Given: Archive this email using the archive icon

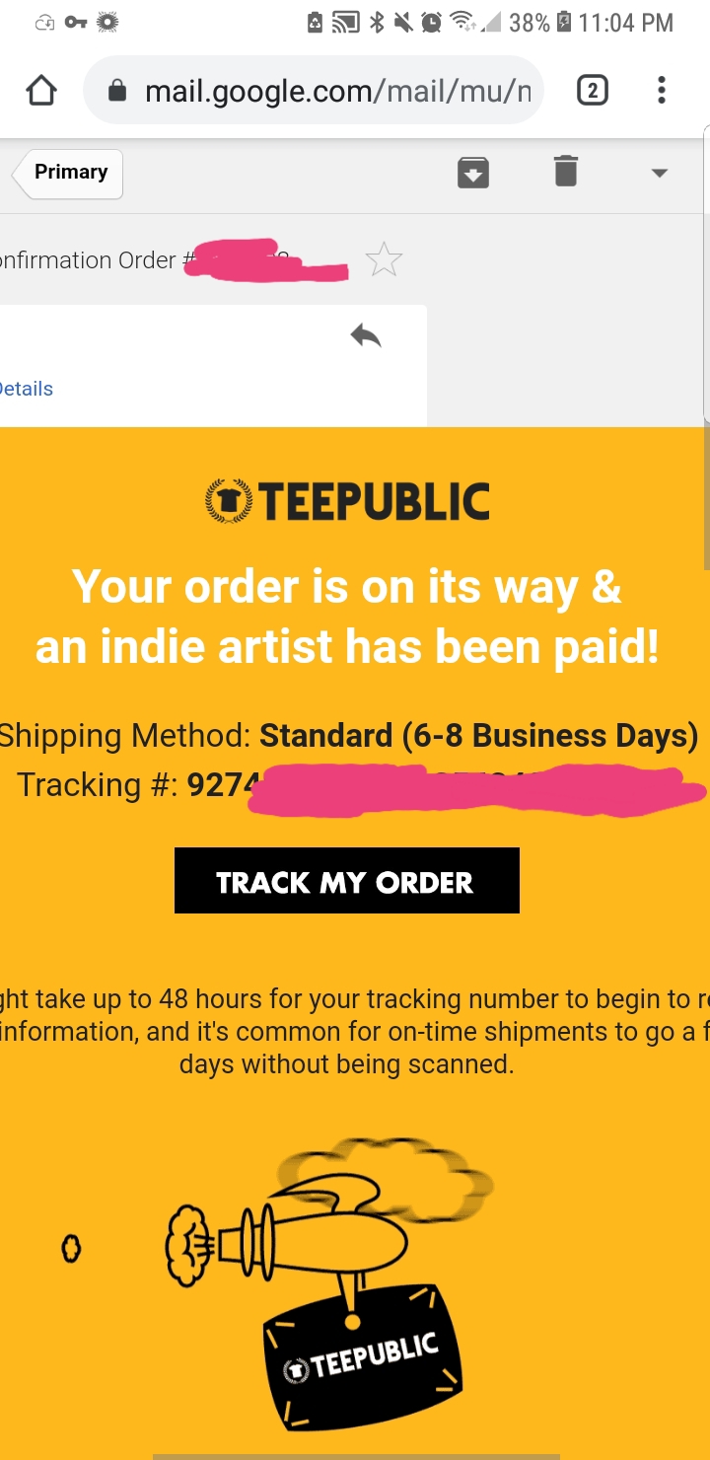Looking at the screenshot, I should tap(473, 171).
